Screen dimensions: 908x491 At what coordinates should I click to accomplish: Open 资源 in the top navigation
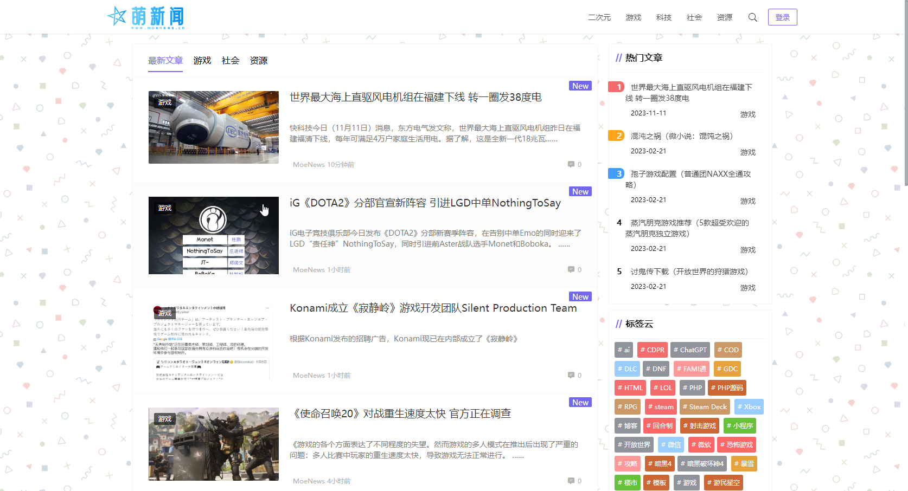pyautogui.click(x=725, y=17)
